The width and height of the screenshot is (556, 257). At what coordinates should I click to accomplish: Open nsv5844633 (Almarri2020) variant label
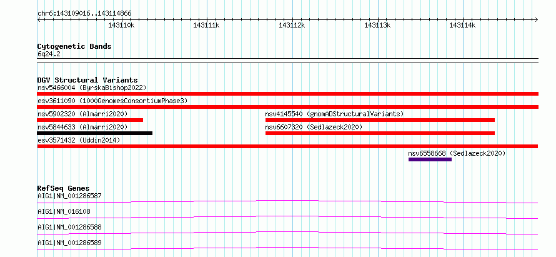[x=82, y=127]
